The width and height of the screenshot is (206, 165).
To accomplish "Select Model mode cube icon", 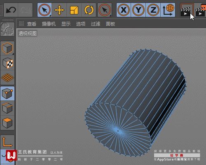I will tap(7, 48).
